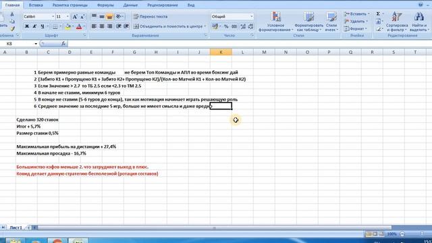Click the insert new sheet tab icon

click(x=29, y=227)
